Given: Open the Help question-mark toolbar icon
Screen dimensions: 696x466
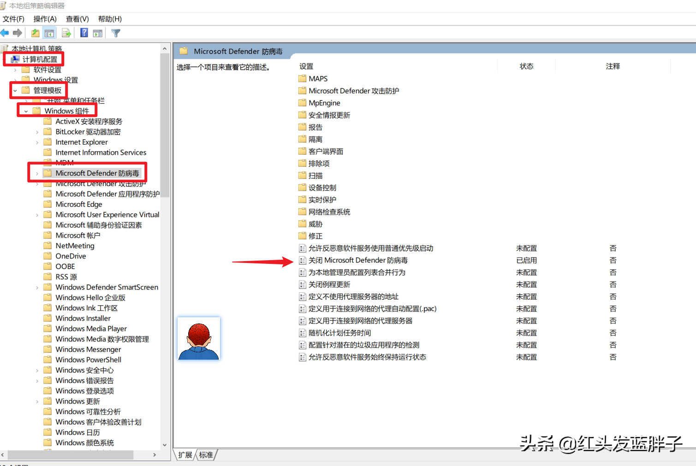Looking at the screenshot, I should click(x=84, y=33).
